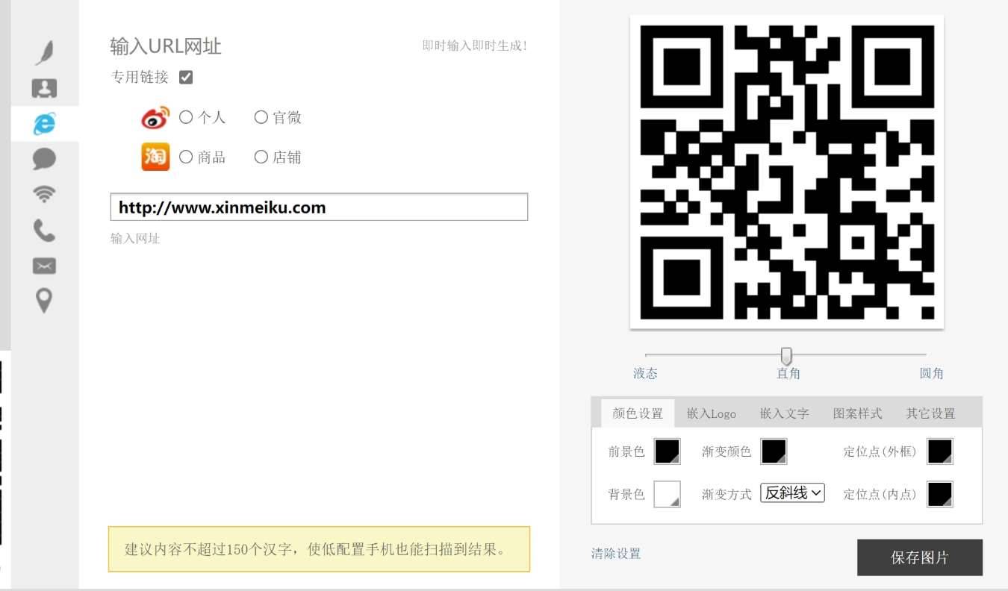This screenshot has width=1008, height=591.
Task: Pick the 背景色 white color swatch
Action: [x=667, y=494]
